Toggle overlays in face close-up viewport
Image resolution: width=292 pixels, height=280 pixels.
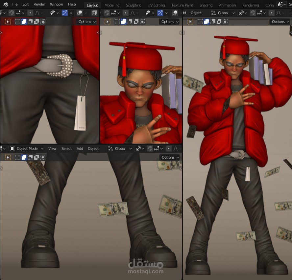click(175, 13)
